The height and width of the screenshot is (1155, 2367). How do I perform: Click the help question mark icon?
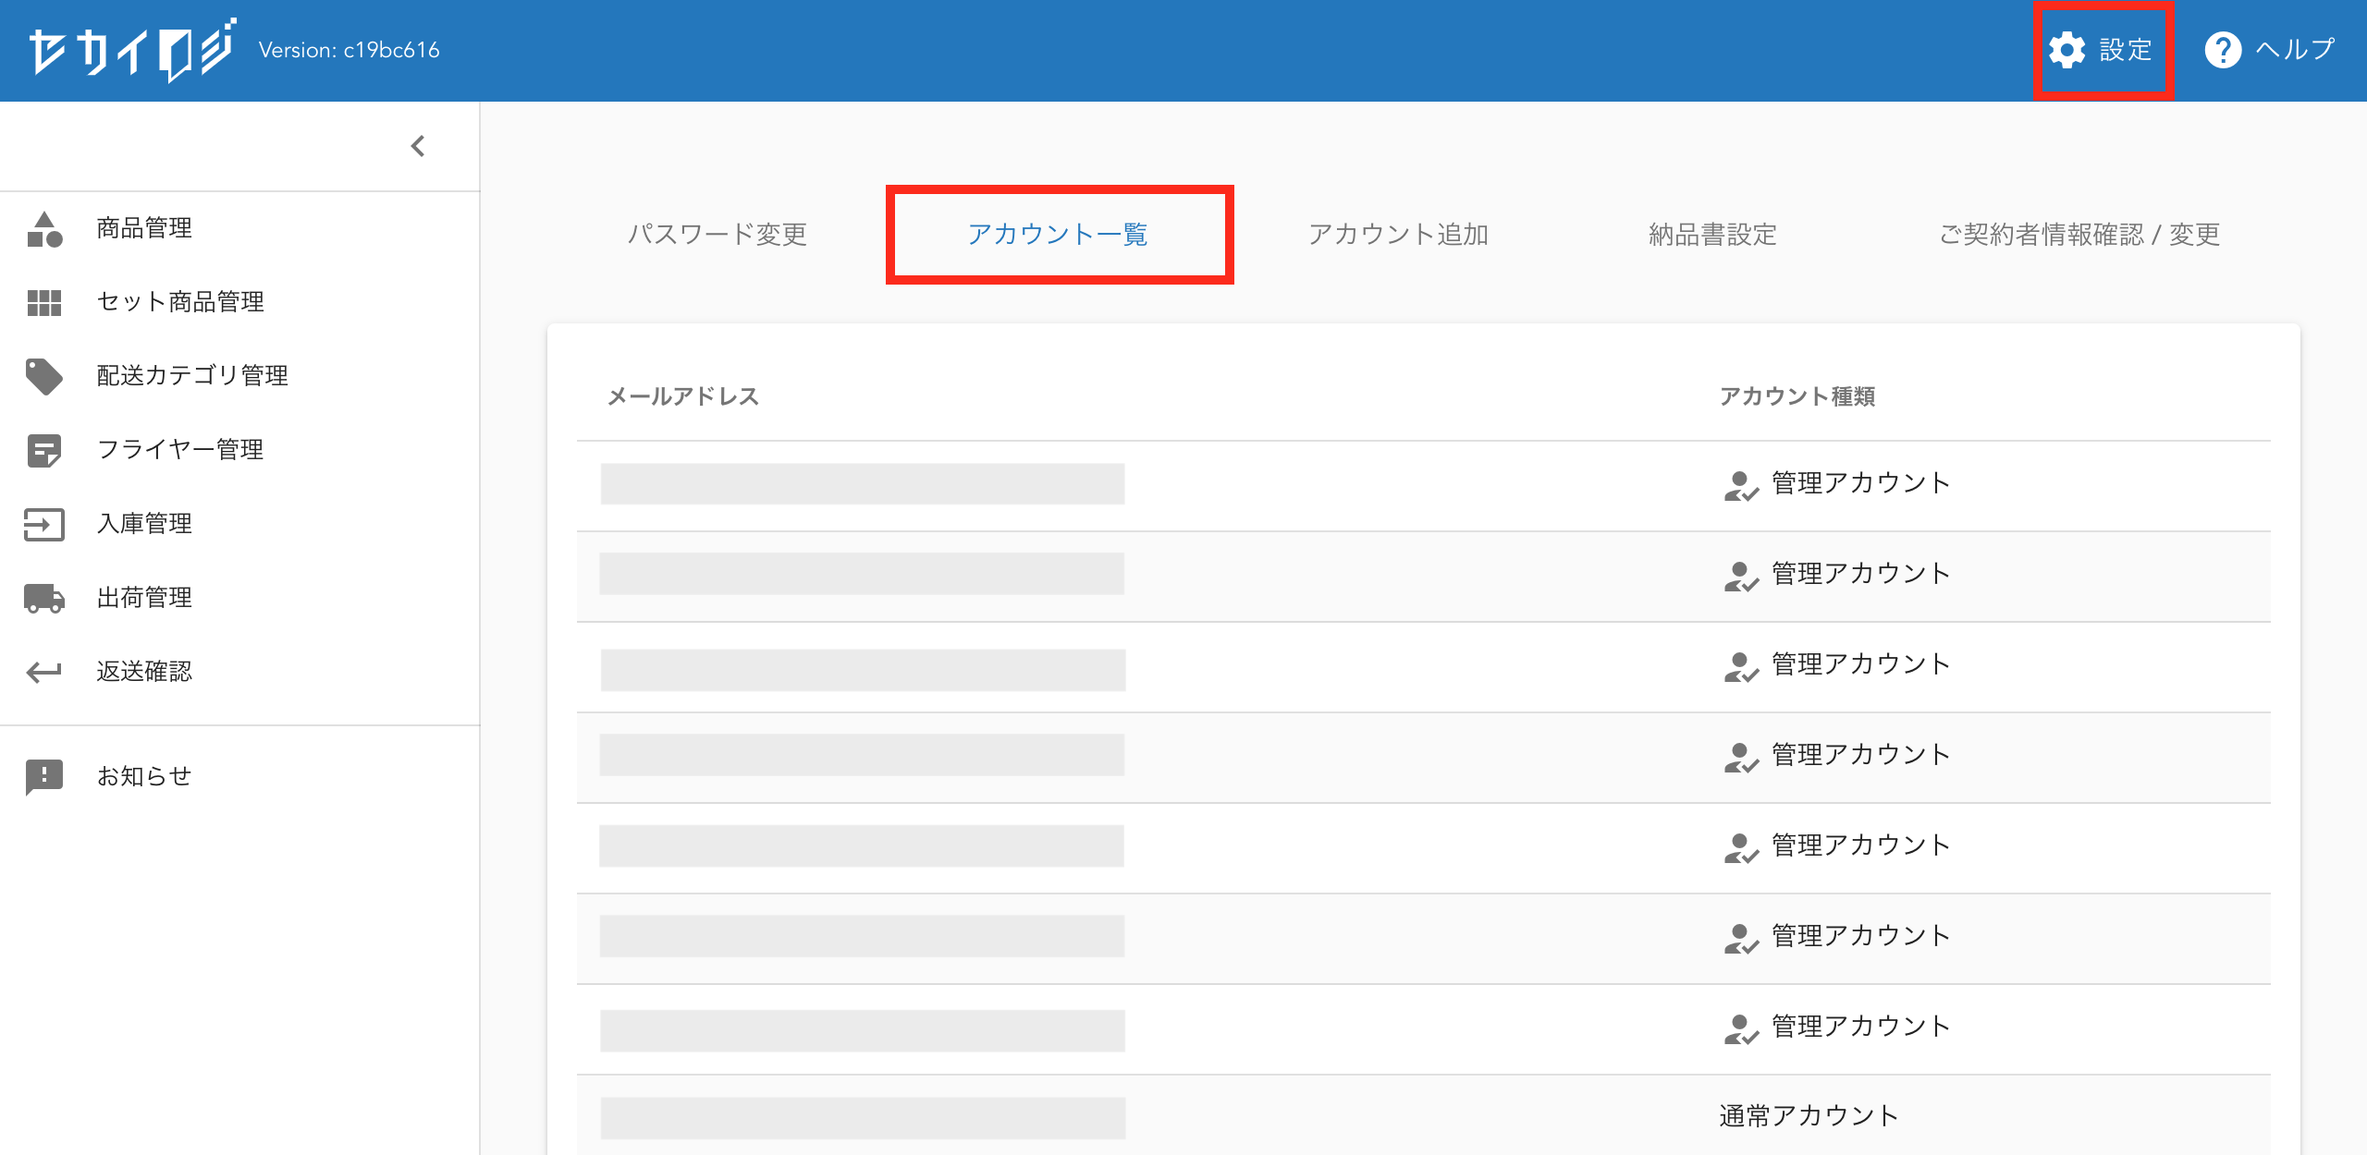click(x=2223, y=50)
